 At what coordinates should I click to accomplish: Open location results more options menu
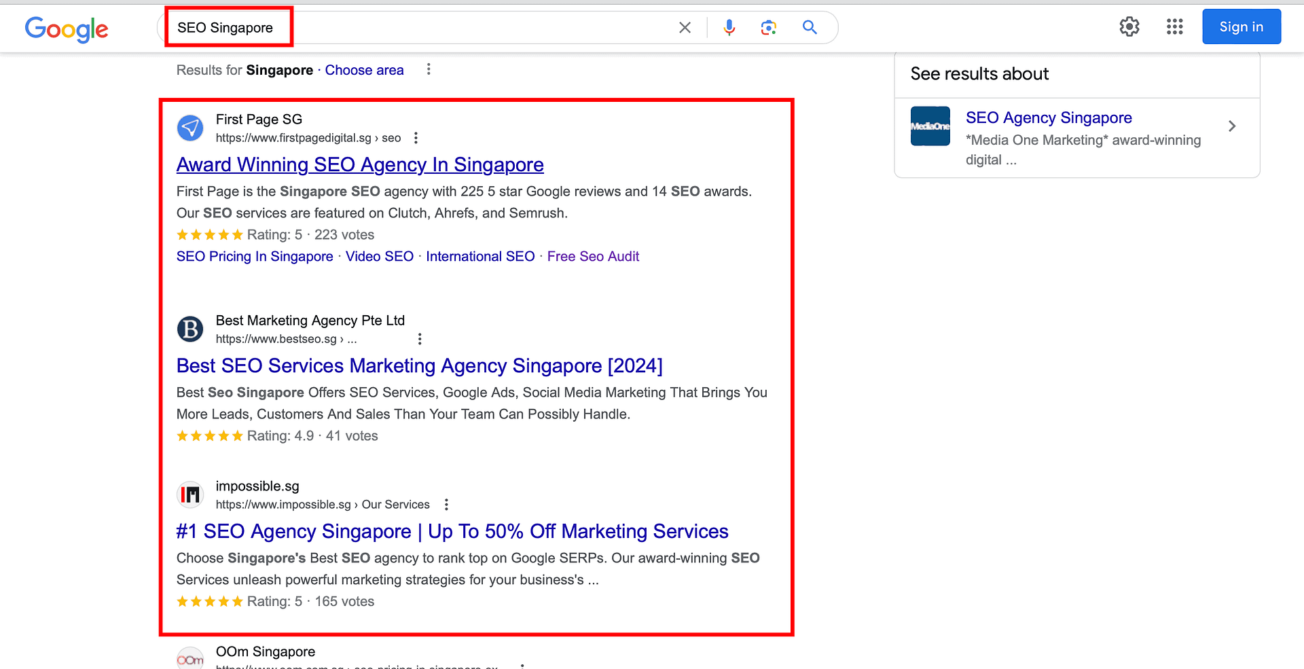point(428,69)
